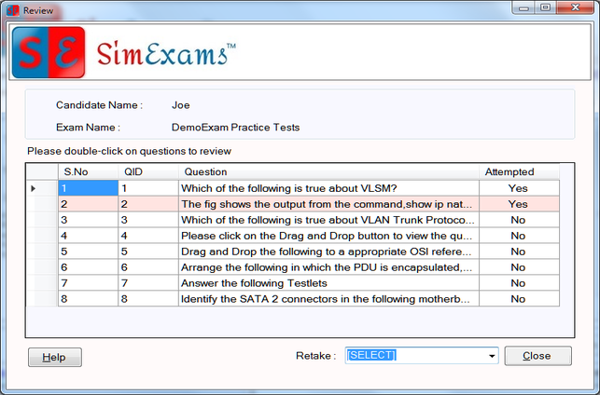Click the QID column header
The image size is (600, 395).
(x=148, y=172)
